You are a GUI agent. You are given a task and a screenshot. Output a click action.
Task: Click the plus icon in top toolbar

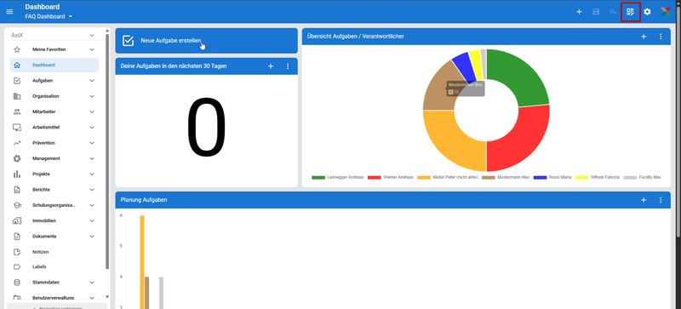579,12
